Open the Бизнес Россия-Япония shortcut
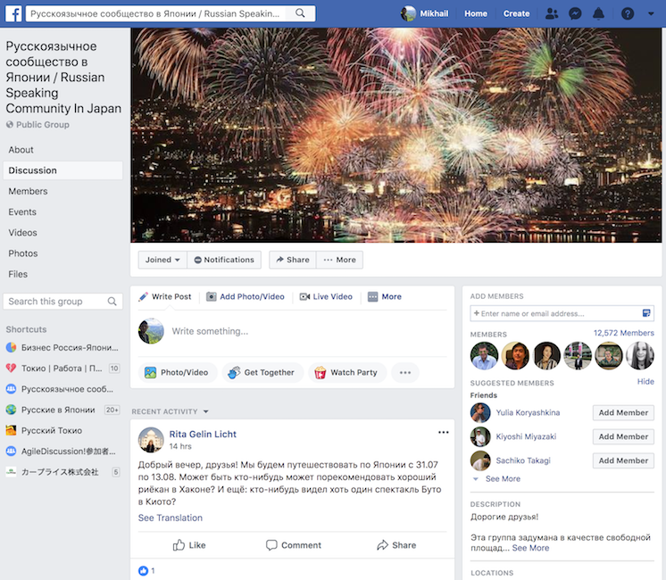The width and height of the screenshot is (666, 580). [62, 348]
